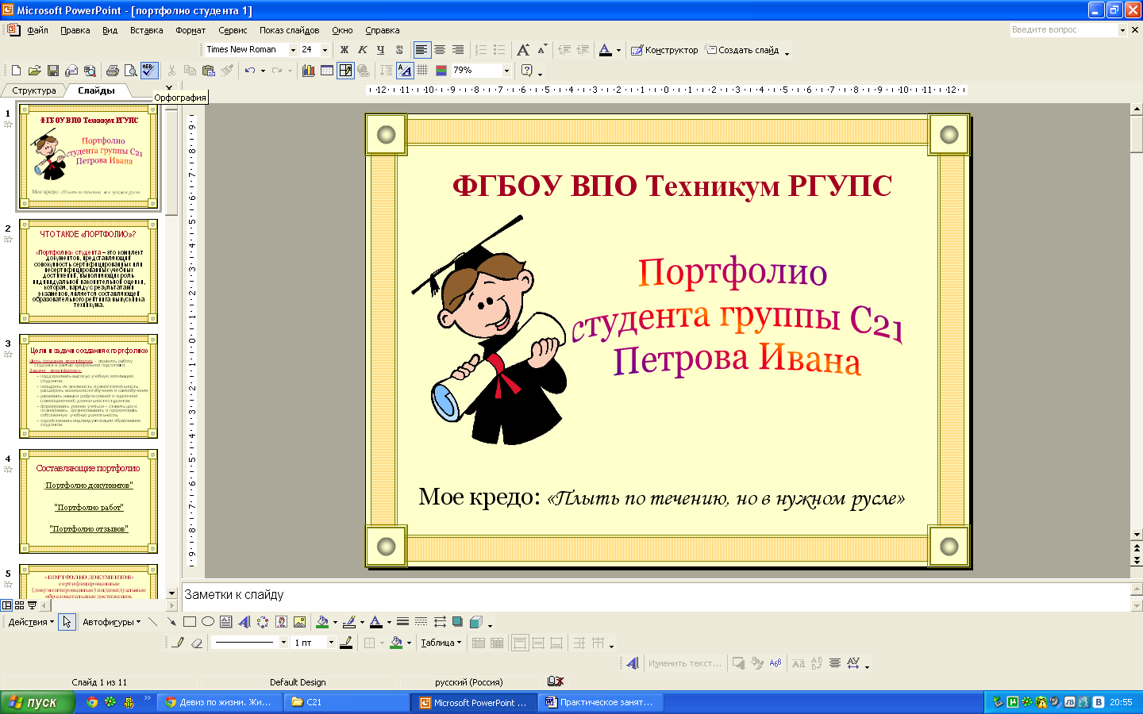Open the 1 пт border width dropdown
This screenshot has width=1143, height=714.
tap(331, 643)
